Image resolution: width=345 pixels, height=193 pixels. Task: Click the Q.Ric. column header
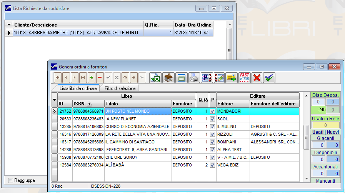click(x=158, y=25)
